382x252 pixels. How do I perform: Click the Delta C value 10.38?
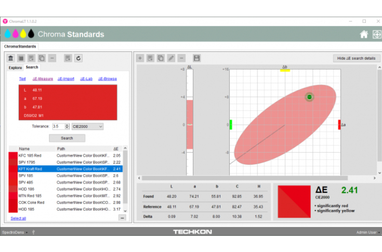click(237, 217)
